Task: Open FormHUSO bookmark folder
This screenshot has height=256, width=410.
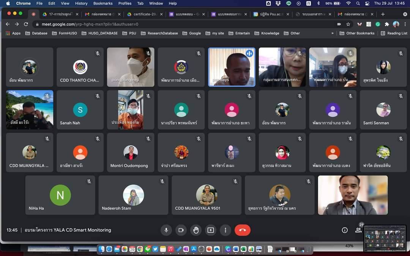Action: tap(64, 33)
